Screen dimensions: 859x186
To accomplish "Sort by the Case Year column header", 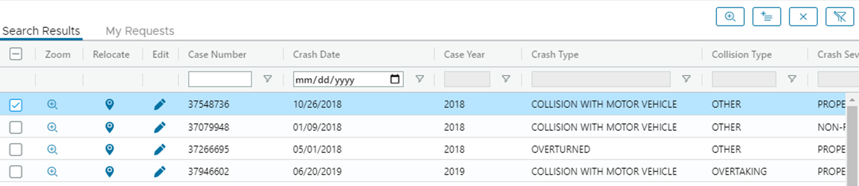I will tap(464, 54).
